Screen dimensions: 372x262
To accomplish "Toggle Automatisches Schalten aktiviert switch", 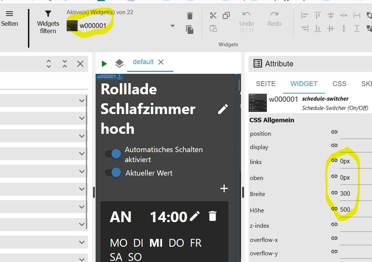I will click(x=113, y=154).
